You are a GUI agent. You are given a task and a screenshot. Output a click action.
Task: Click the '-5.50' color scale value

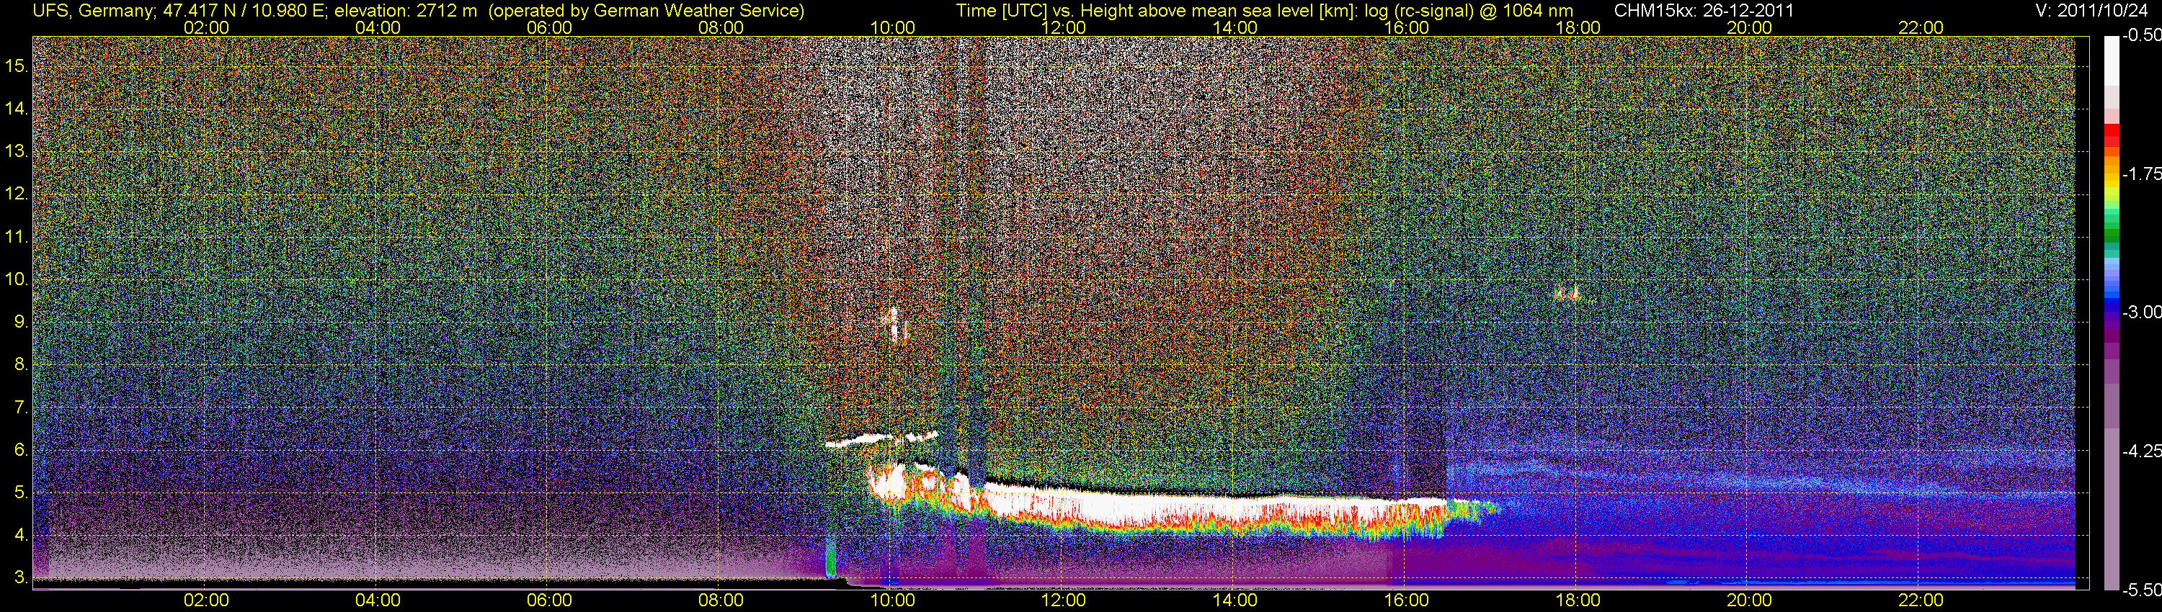click(2141, 590)
